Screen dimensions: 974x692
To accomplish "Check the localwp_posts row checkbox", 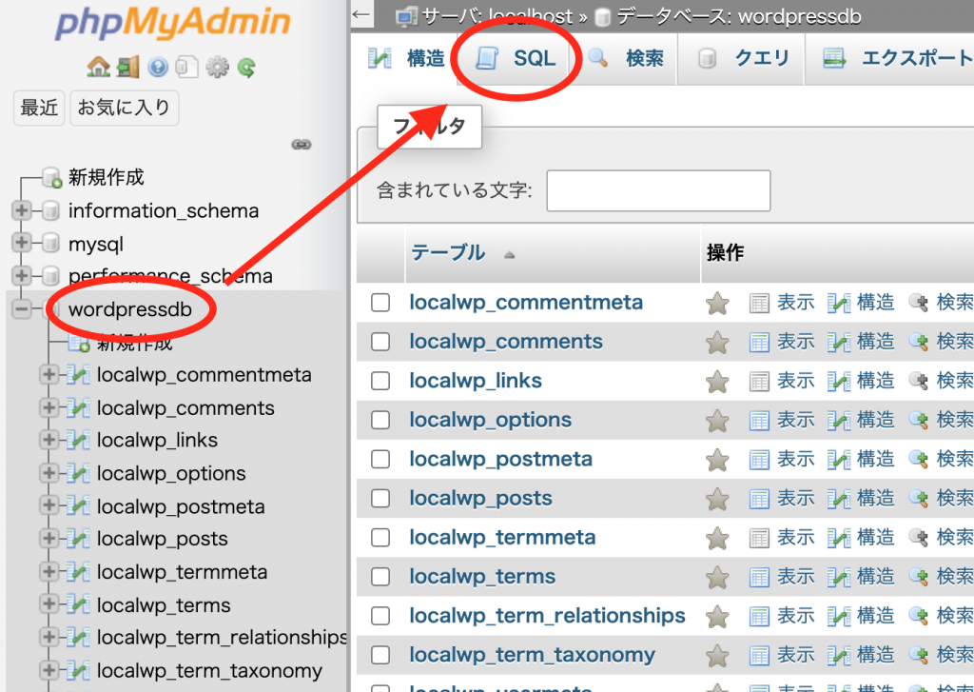I will point(380,499).
